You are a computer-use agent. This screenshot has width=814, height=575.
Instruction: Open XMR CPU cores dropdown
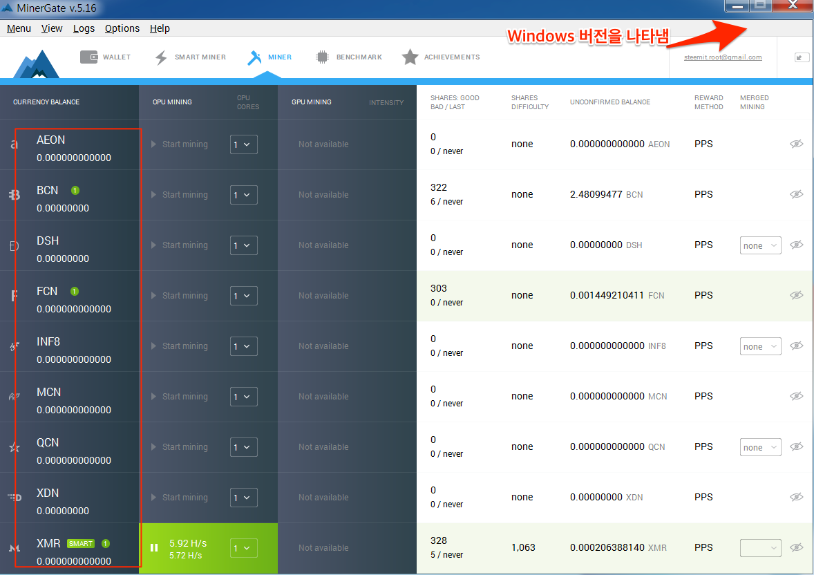[x=243, y=548]
